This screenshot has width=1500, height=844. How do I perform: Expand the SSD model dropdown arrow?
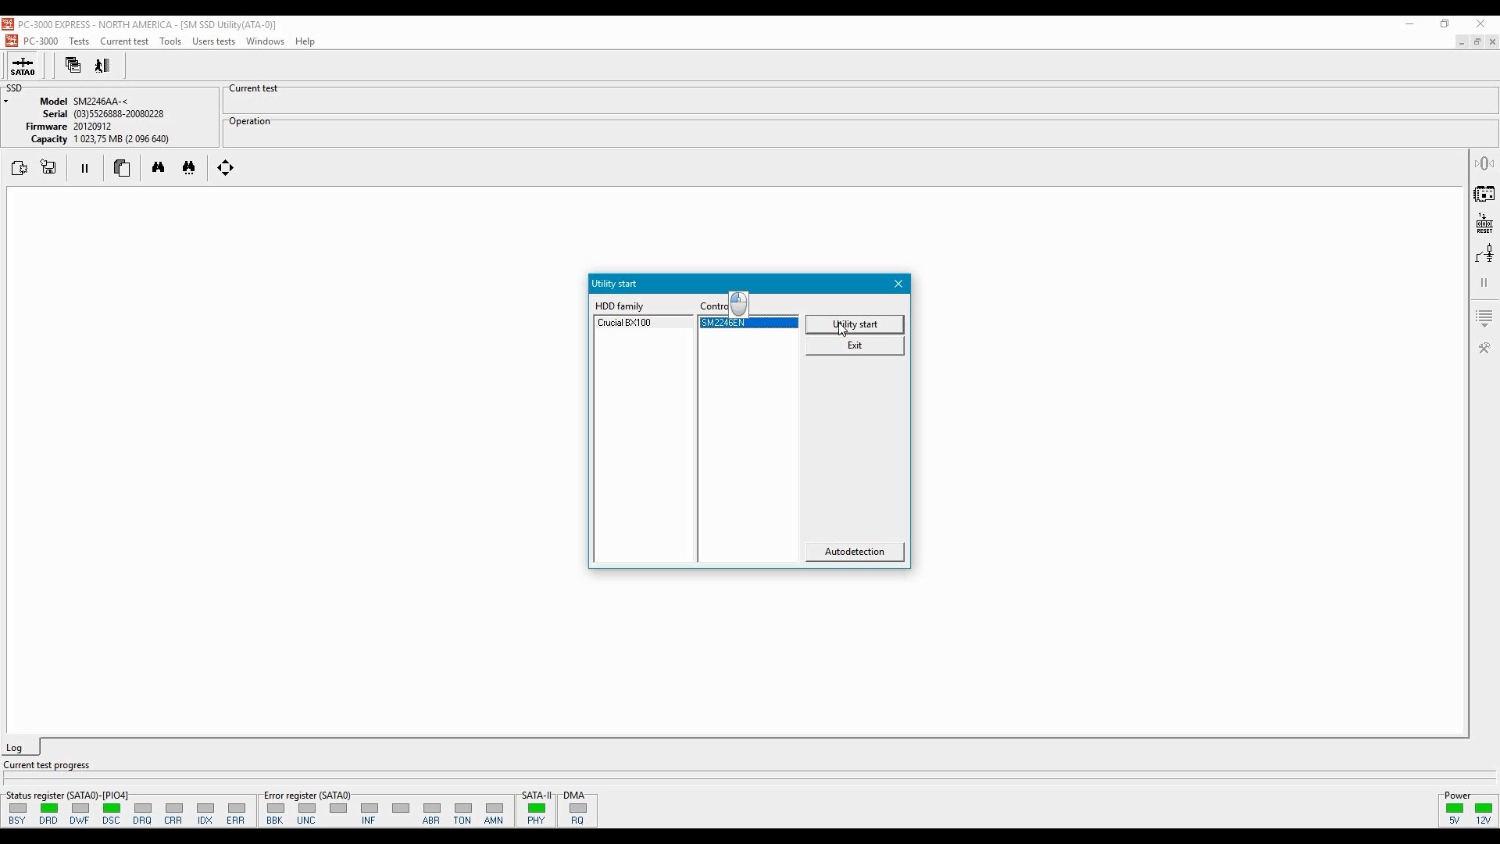coord(6,102)
